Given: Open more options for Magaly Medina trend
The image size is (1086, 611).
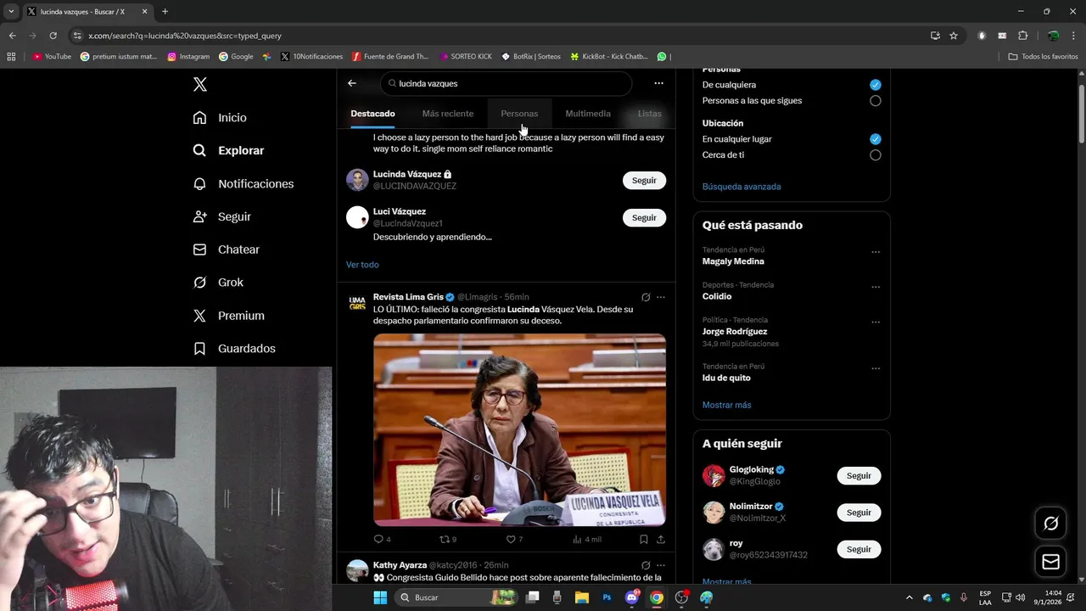Looking at the screenshot, I should pyautogui.click(x=876, y=252).
